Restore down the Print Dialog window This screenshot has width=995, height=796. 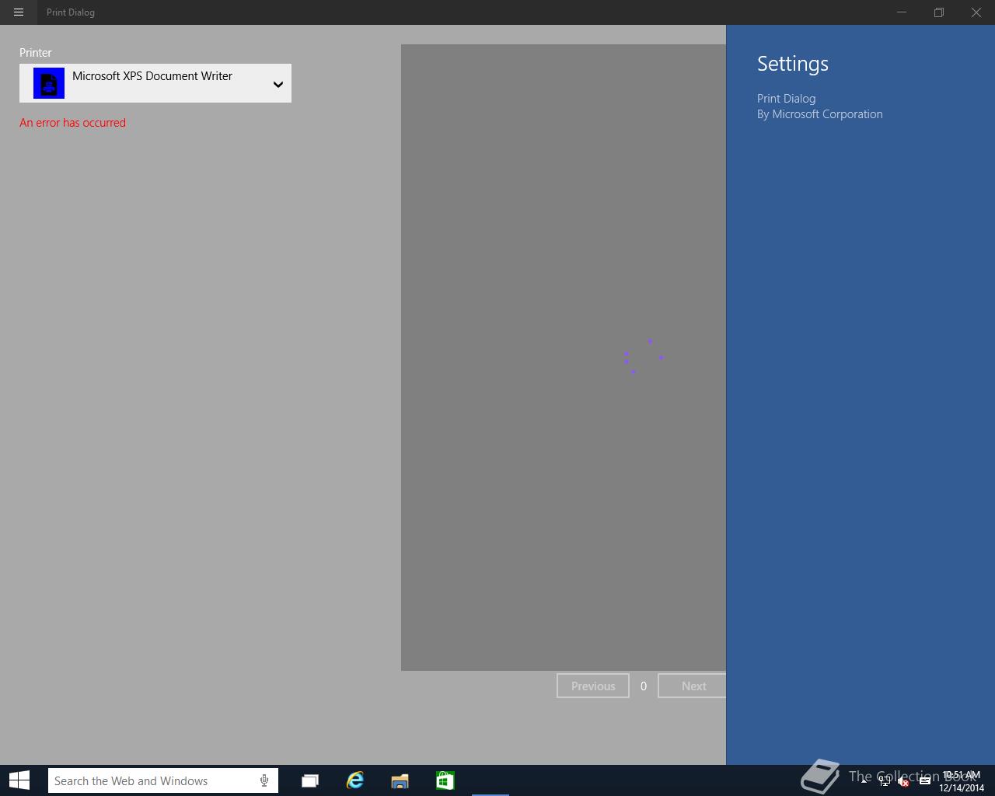939,12
